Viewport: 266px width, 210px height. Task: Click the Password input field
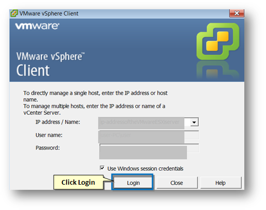pos(149,148)
